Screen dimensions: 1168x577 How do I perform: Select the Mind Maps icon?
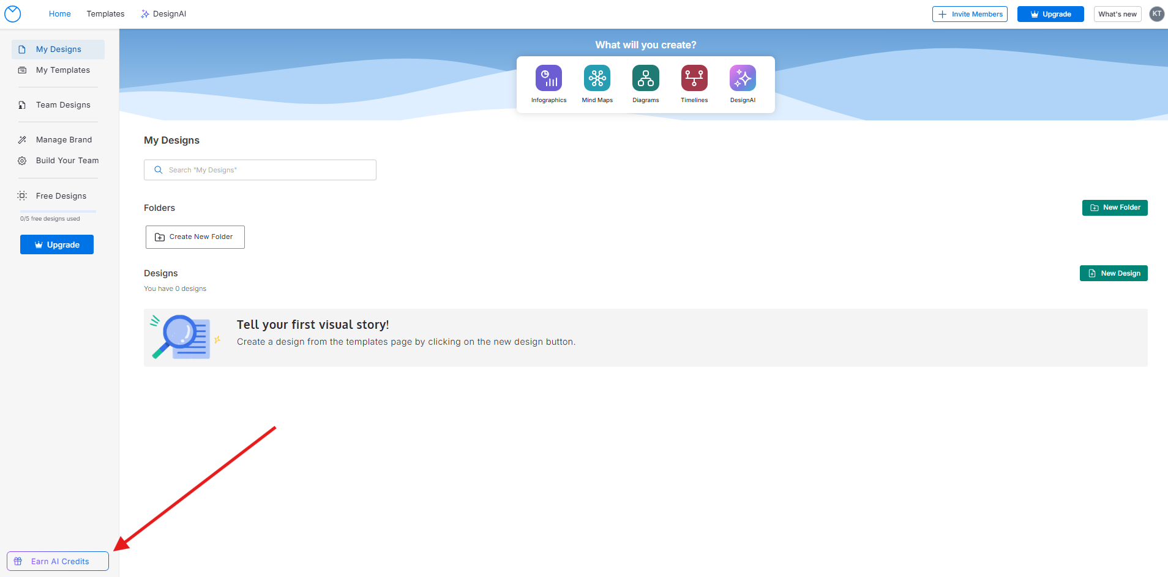pos(597,78)
